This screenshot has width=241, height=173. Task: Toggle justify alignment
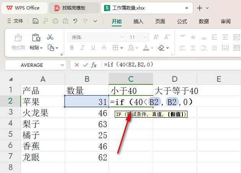214,48
